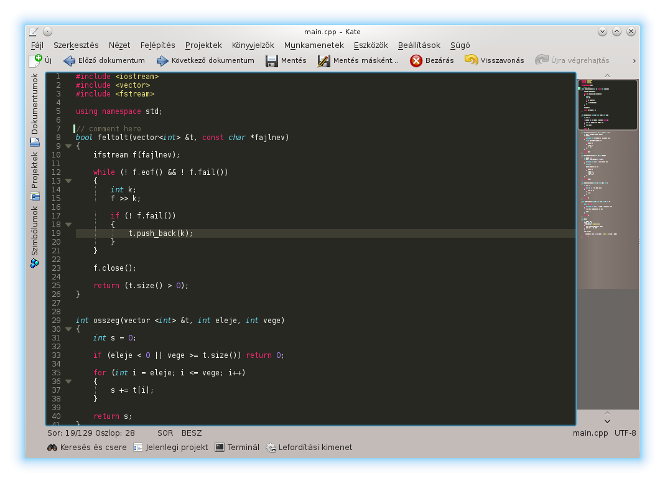Image resolution: width=665 pixels, height=483 pixels.
Task: Open the Fájl menu
Action: click(37, 45)
